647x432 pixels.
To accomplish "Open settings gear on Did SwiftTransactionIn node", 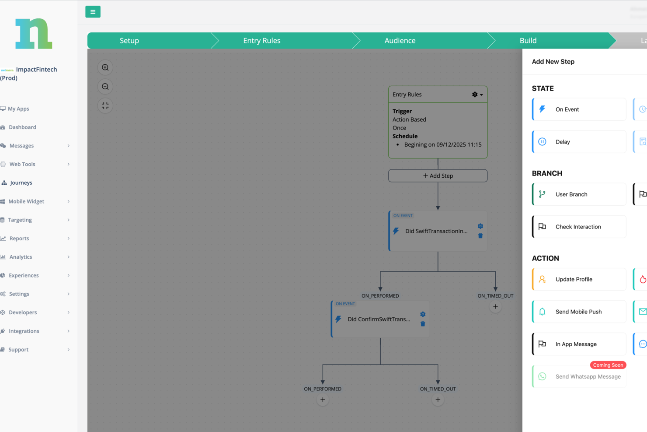I will point(480,226).
